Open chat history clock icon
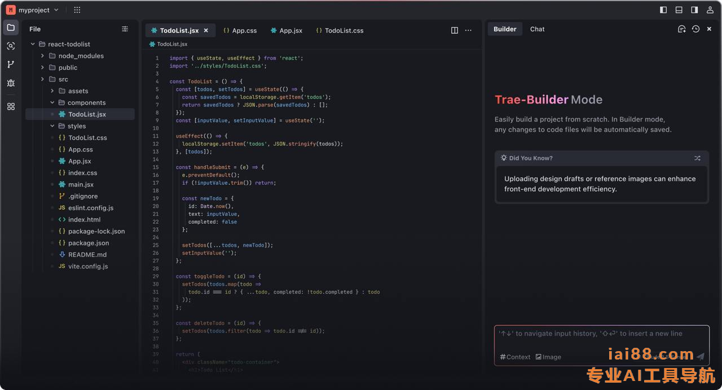The image size is (722, 390). (695, 29)
